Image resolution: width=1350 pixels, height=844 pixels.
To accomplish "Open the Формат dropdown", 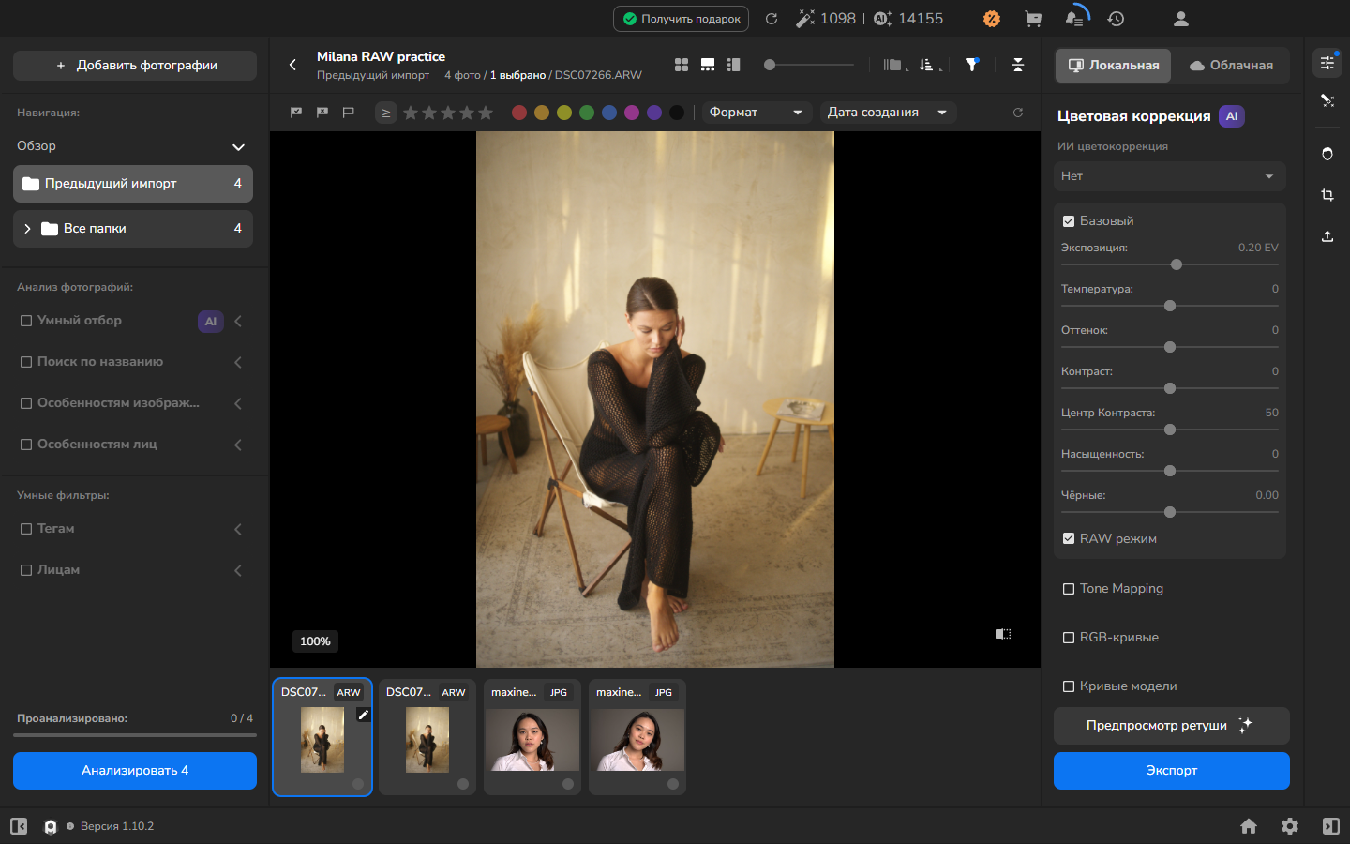I will pyautogui.click(x=756, y=113).
